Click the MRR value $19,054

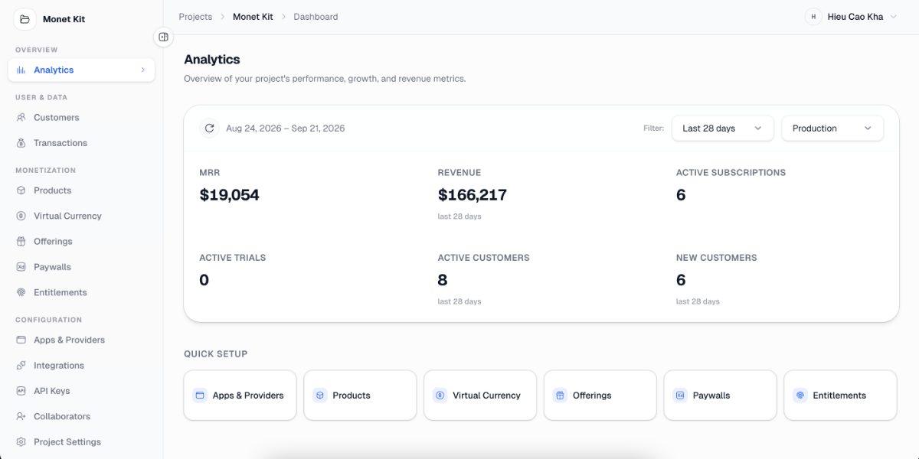click(x=230, y=195)
